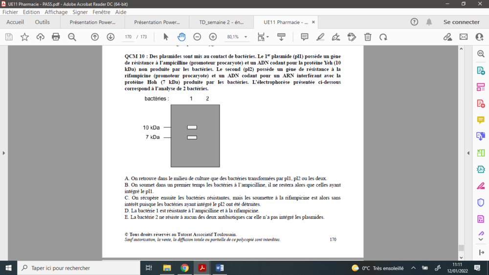Show hidden system tray icons chevron

[413, 268]
